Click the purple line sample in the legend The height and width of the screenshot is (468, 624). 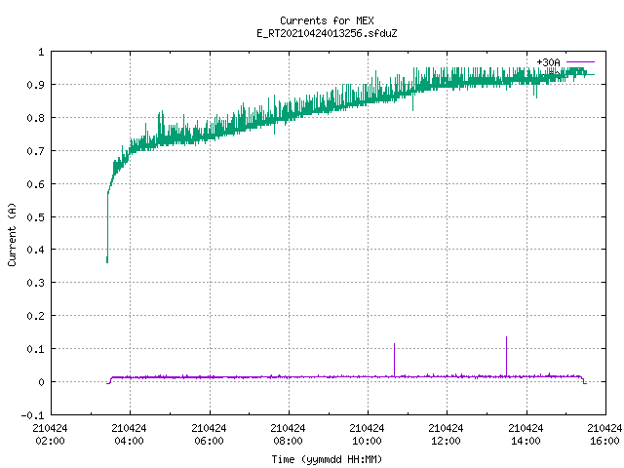(580, 62)
